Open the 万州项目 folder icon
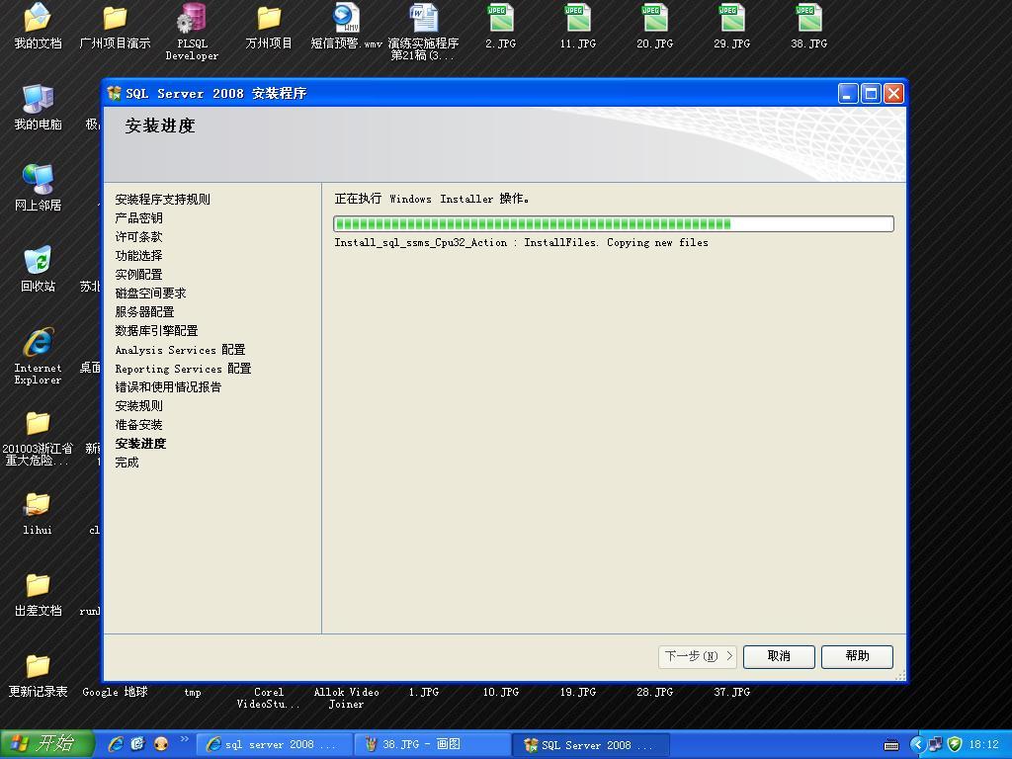1012x759 pixels. (269, 20)
